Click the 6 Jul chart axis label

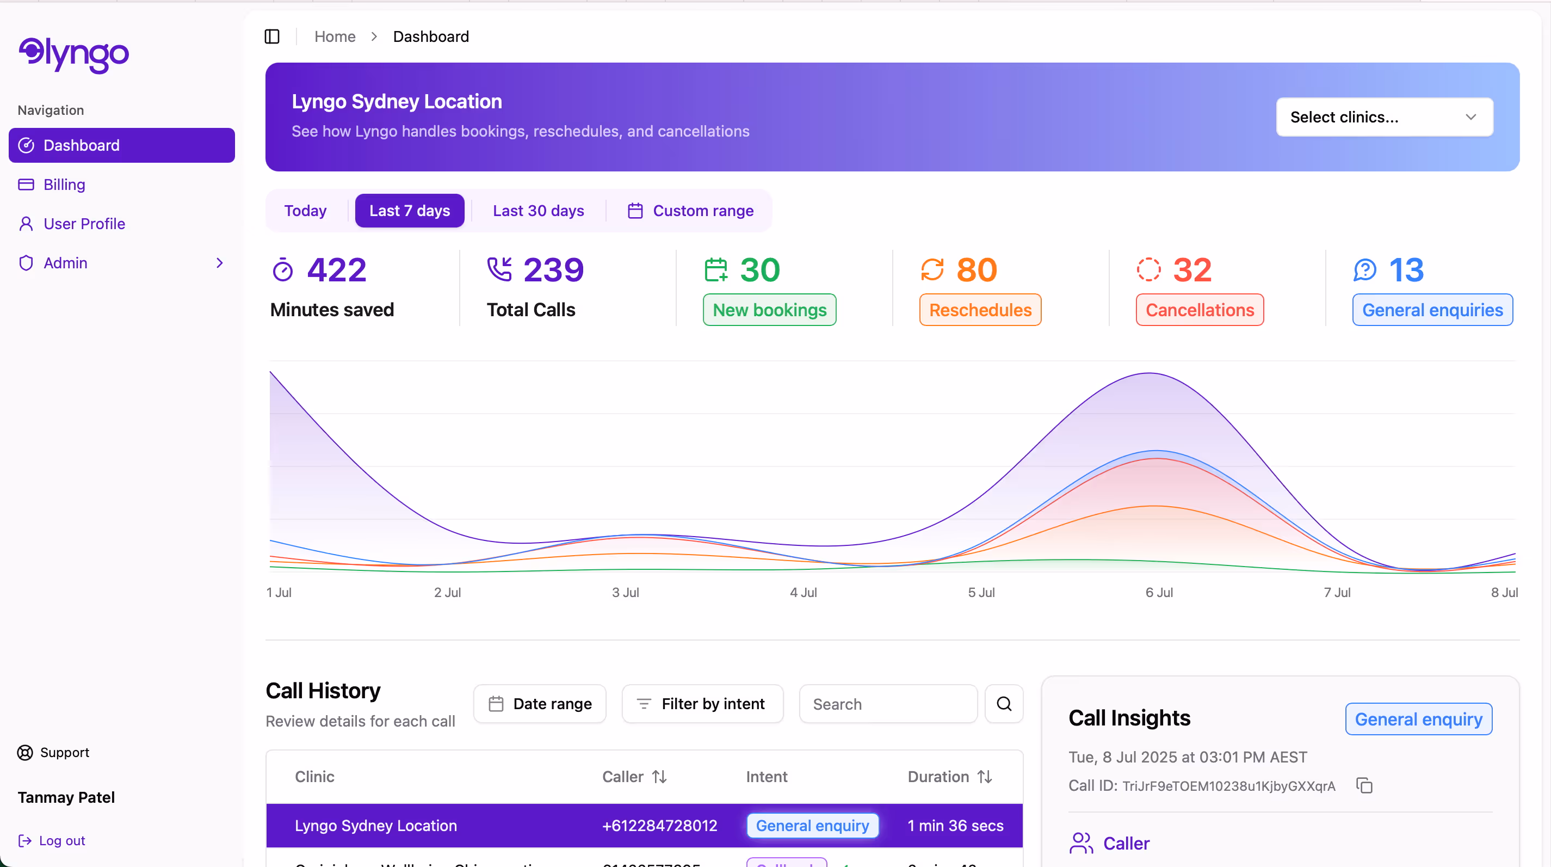[1159, 592]
